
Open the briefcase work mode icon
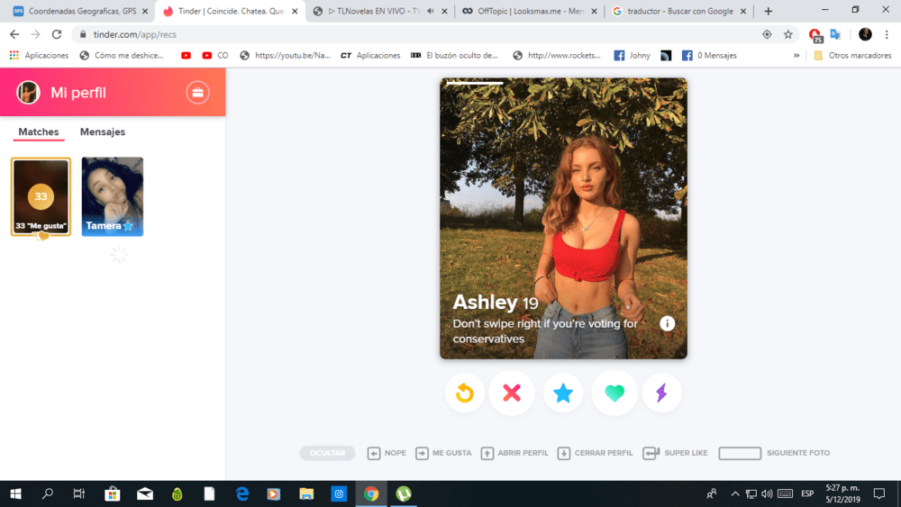click(197, 93)
